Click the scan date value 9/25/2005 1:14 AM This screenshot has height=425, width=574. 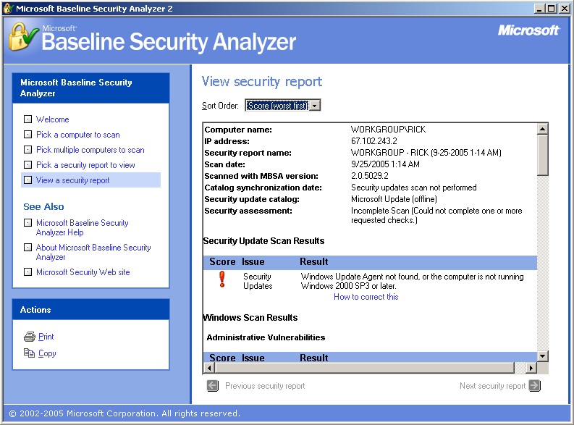(385, 164)
